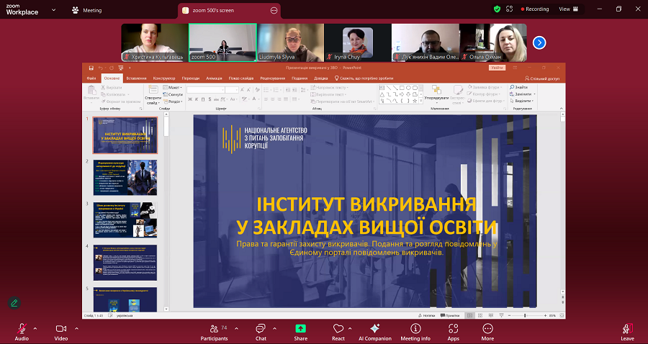The height and width of the screenshot is (344, 648).
Task: Expand Participants options arrow
Action: [236, 329]
